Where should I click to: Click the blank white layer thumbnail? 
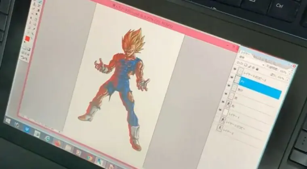tap(226, 113)
